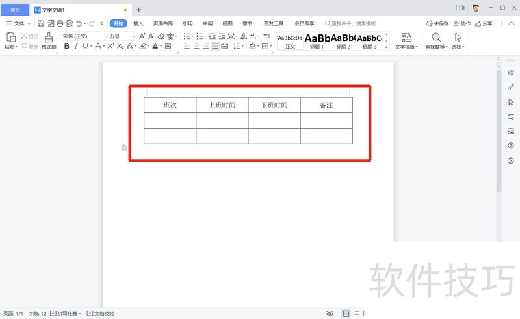Toggle justify alignment

click(x=215, y=46)
